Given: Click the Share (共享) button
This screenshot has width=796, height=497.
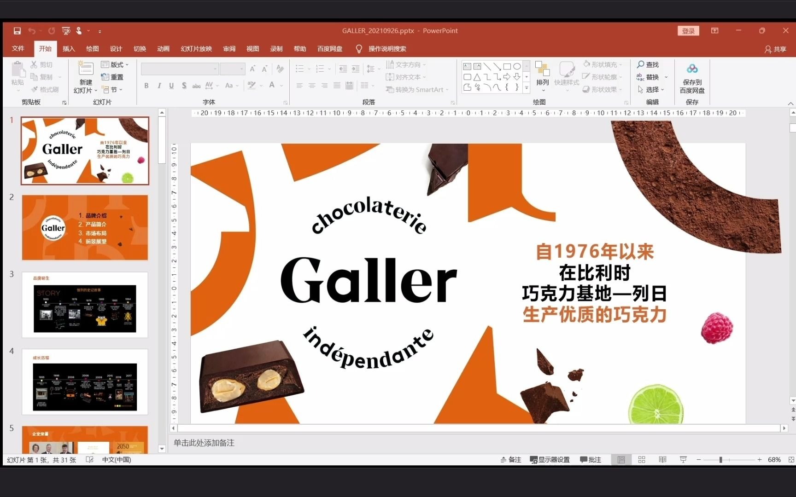Looking at the screenshot, I should click(775, 49).
